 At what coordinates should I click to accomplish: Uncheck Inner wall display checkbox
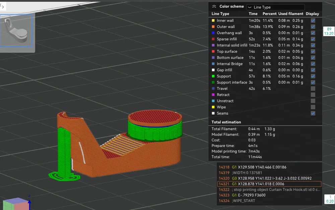[x=313, y=20]
